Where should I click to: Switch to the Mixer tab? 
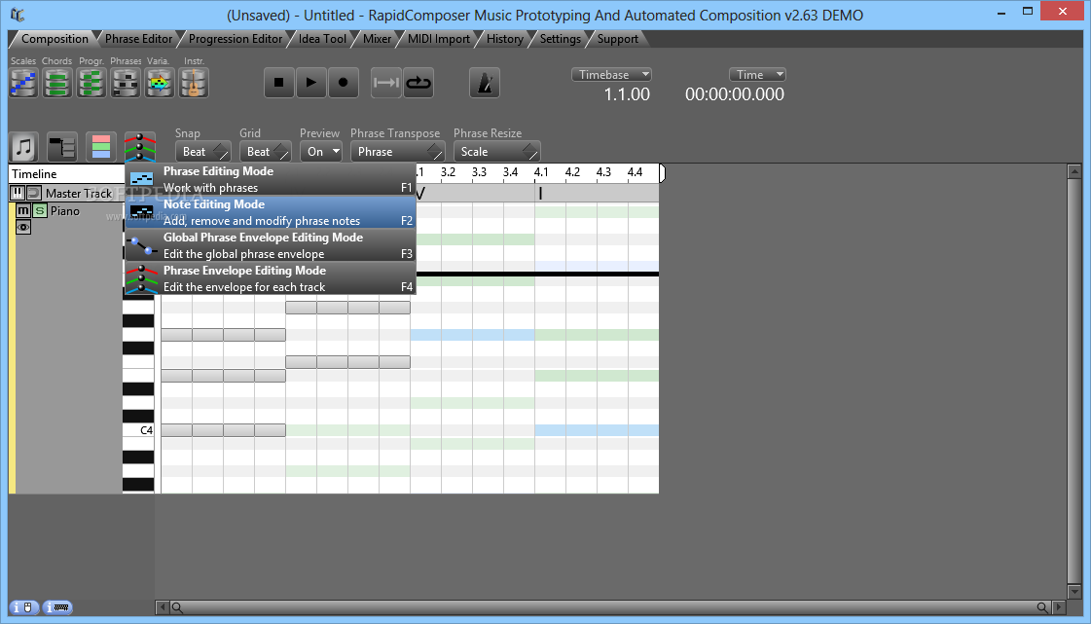tap(377, 39)
